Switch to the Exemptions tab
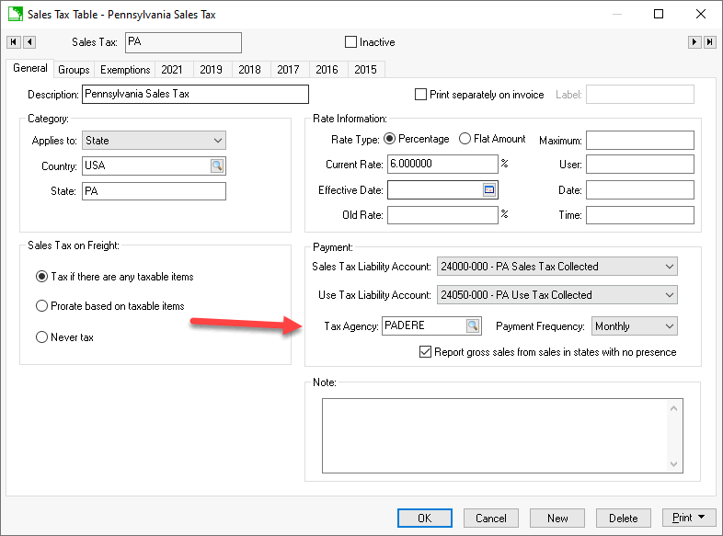This screenshot has height=536, width=723. (125, 70)
